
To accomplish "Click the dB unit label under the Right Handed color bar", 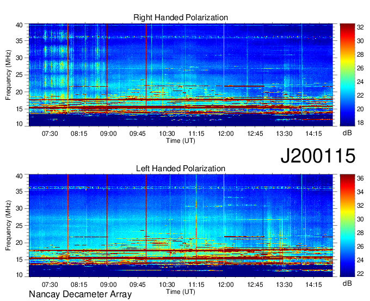I will (347, 133).
